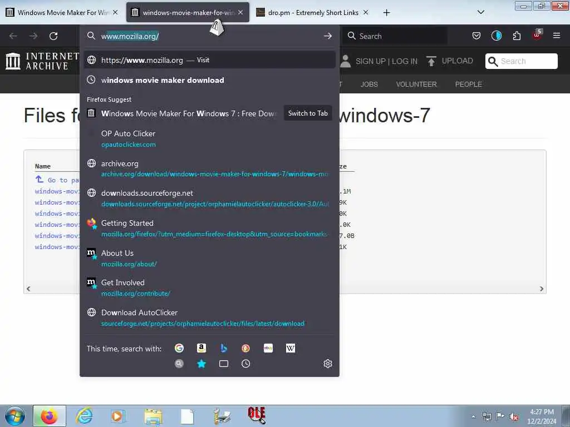Click the taskbar clock showing 4:27 PM

pyautogui.click(x=541, y=416)
